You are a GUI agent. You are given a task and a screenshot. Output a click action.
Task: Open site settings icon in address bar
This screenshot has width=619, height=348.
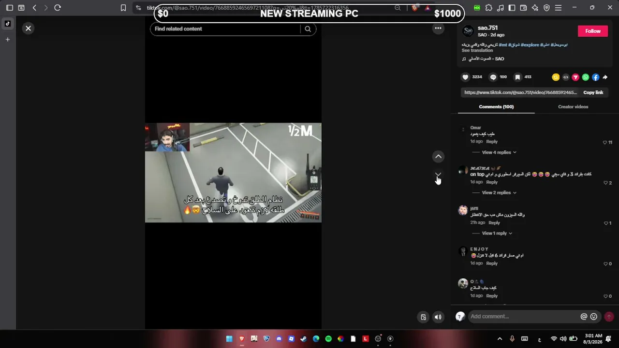138,8
